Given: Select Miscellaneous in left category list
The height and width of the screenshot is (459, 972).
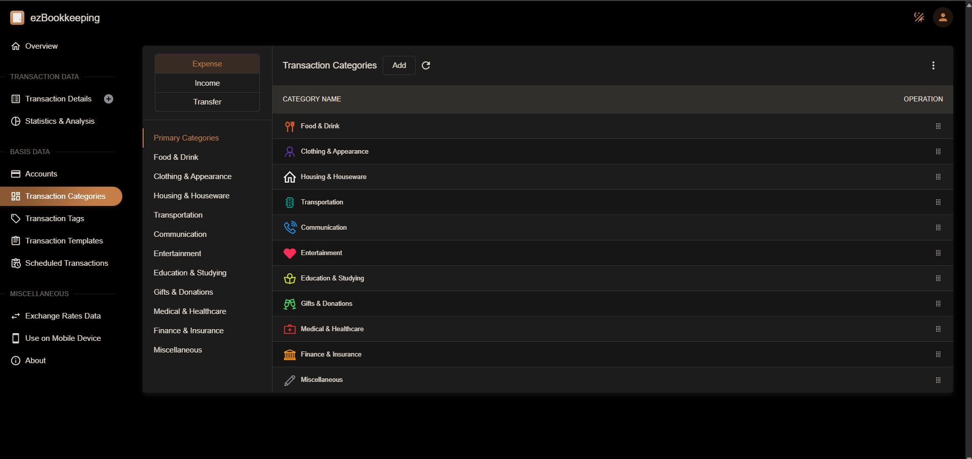Looking at the screenshot, I should click(207, 350).
